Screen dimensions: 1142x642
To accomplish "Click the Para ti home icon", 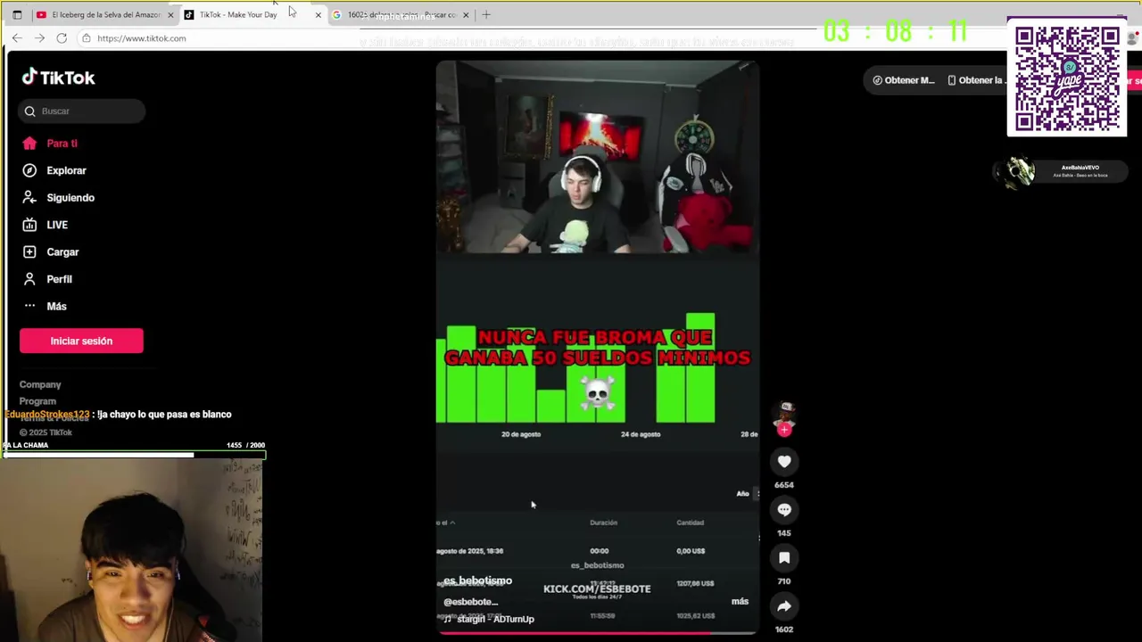I will pyautogui.click(x=29, y=144).
